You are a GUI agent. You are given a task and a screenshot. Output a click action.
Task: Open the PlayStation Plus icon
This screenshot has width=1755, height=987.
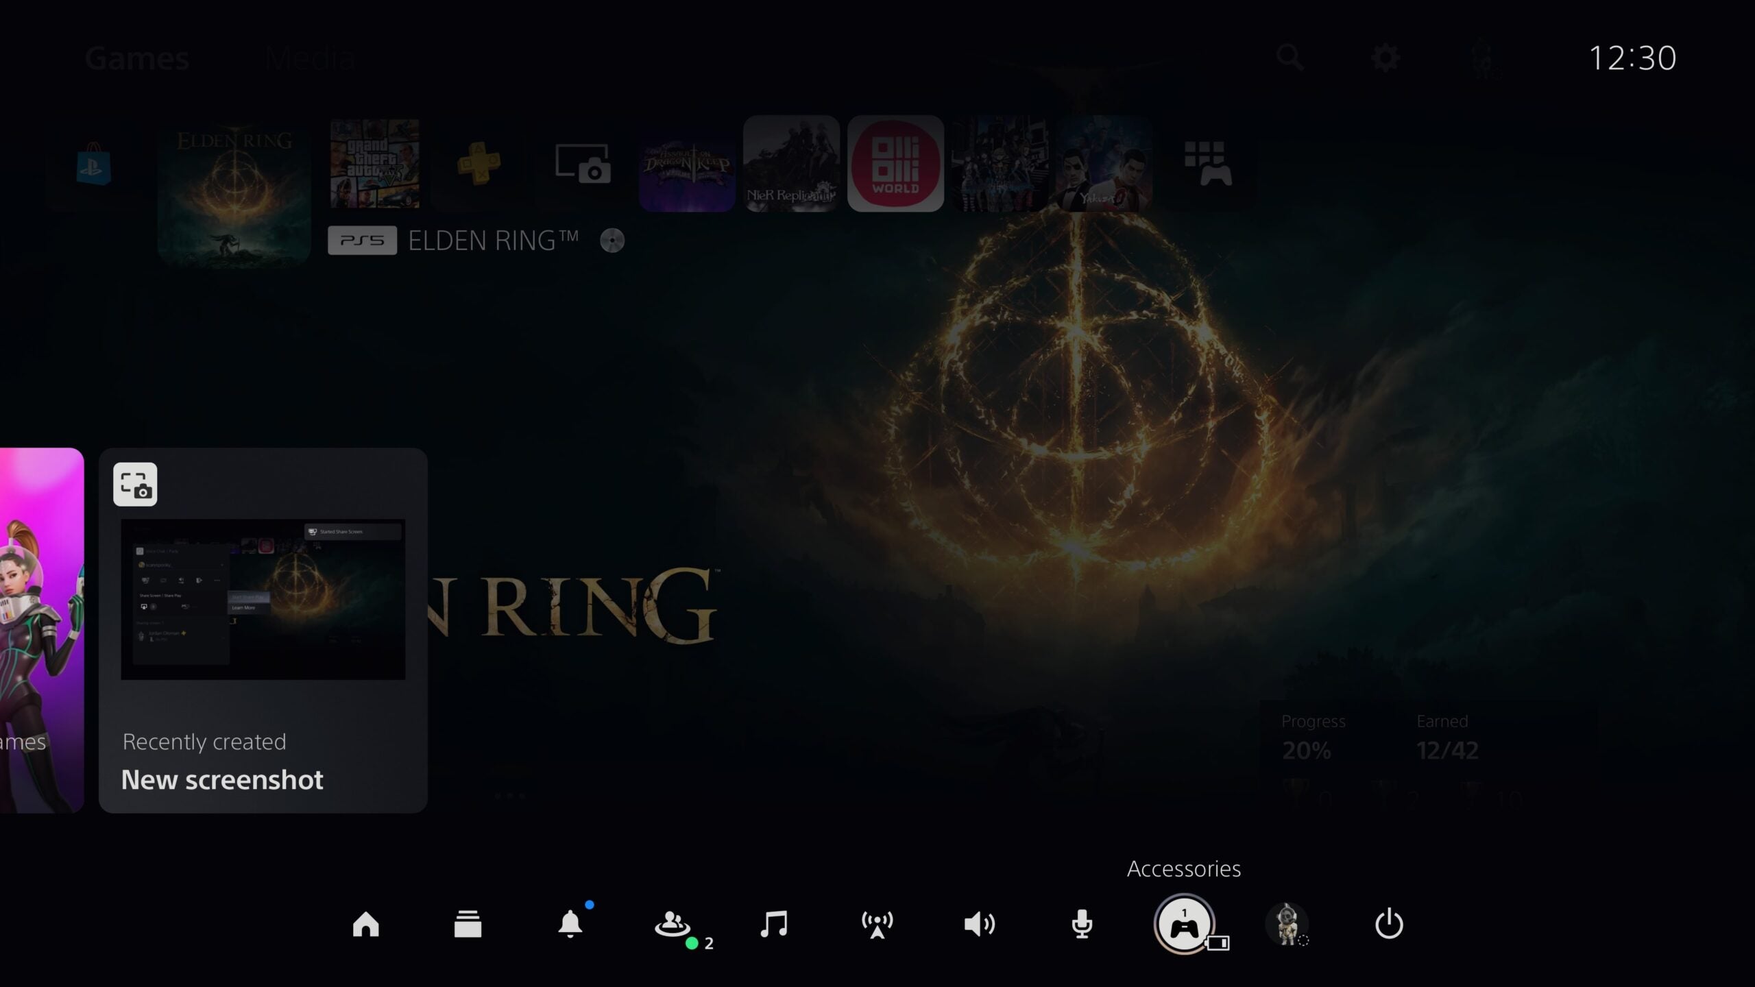[x=479, y=164]
